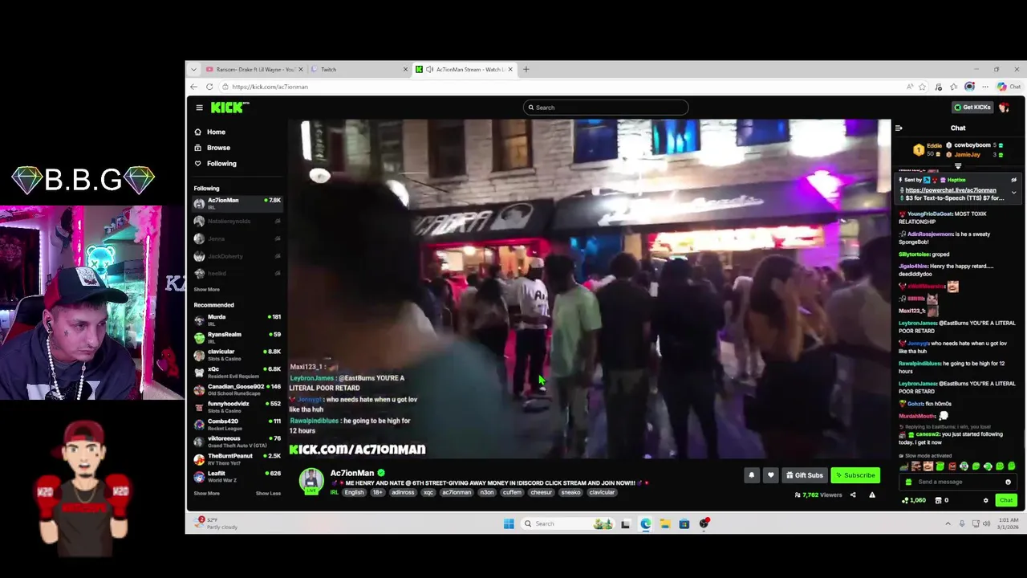Viewport: 1027px width, 578px height.
Task: Open the profile avatar in Kick header
Action: click(1004, 108)
